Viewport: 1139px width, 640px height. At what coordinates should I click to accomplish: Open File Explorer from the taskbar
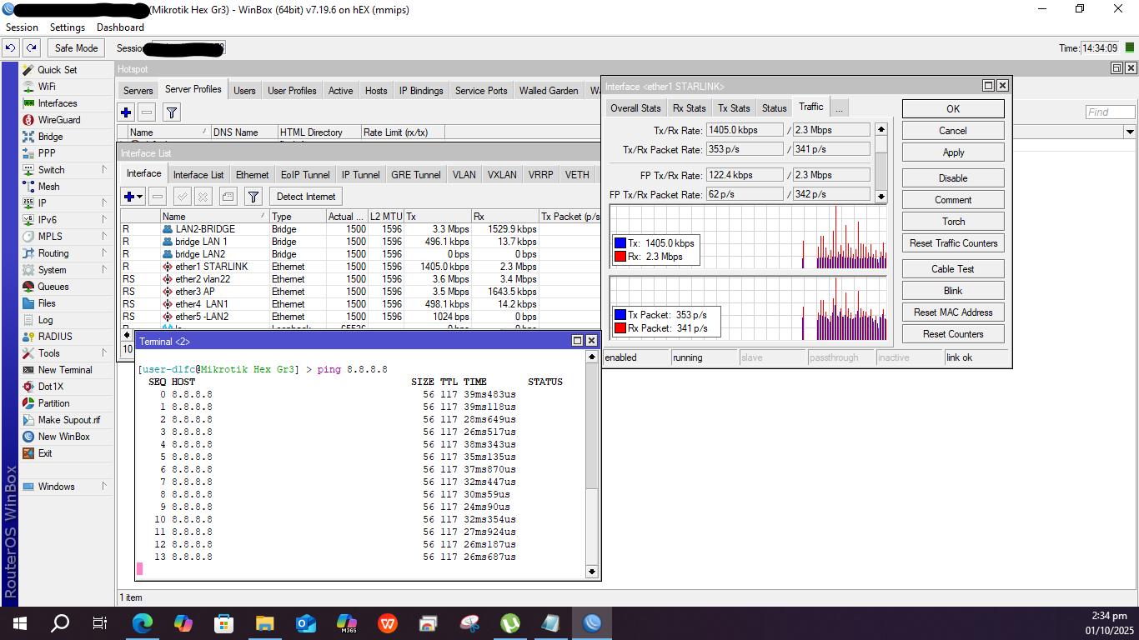point(265,622)
